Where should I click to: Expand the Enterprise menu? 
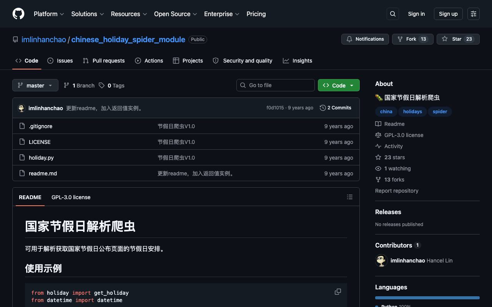tap(222, 14)
